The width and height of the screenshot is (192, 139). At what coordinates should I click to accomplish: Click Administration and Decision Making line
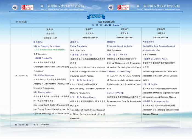tap(159, 97)
